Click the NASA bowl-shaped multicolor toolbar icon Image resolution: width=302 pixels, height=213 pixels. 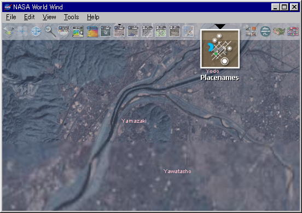click(x=64, y=31)
